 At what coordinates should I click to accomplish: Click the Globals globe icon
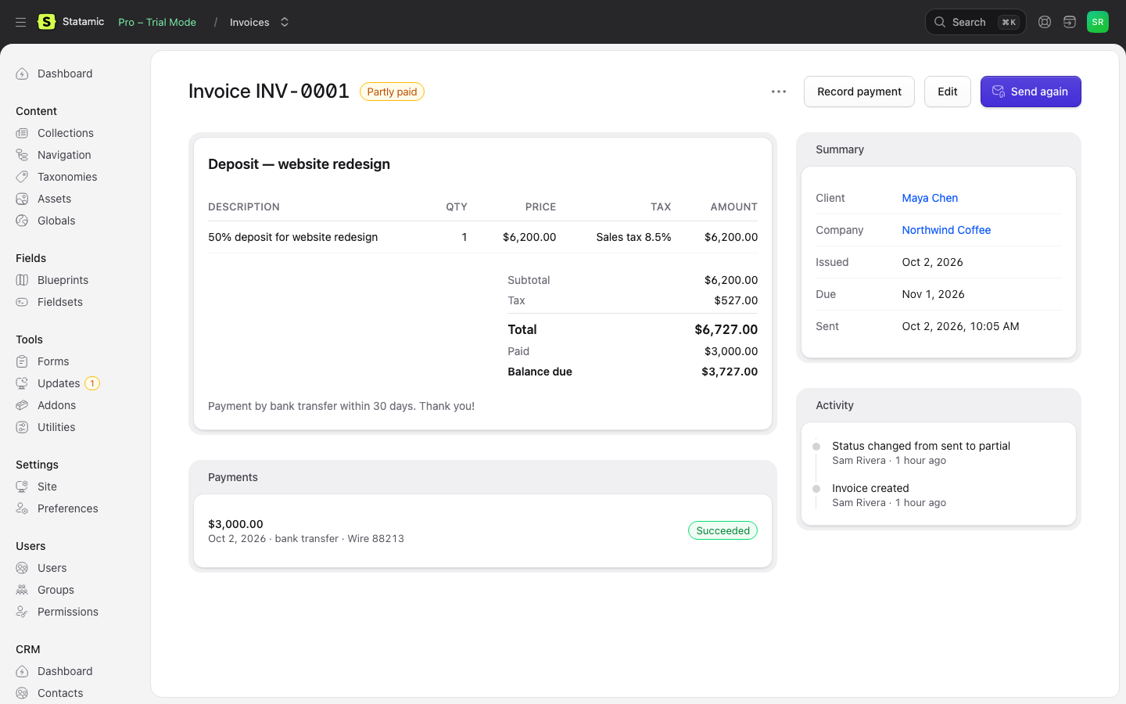click(22, 221)
